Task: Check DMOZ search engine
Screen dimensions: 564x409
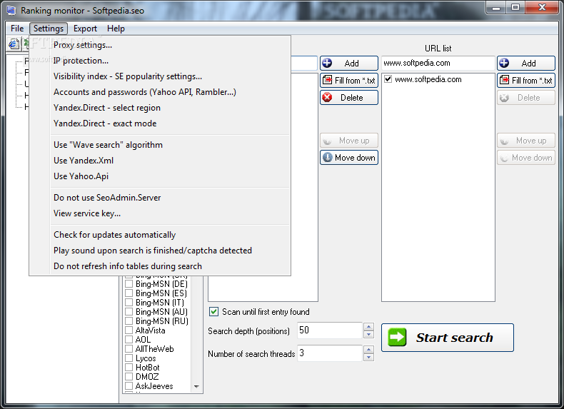Action: [129, 377]
